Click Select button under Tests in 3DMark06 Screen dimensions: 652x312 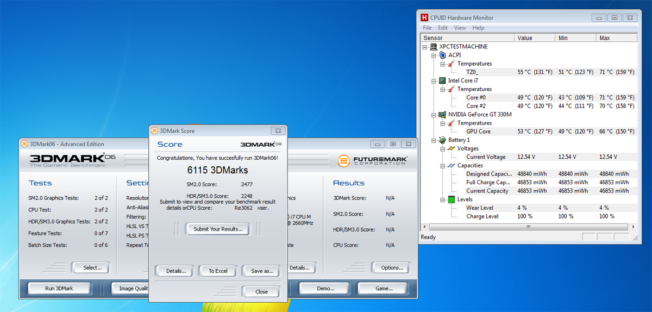click(90, 267)
